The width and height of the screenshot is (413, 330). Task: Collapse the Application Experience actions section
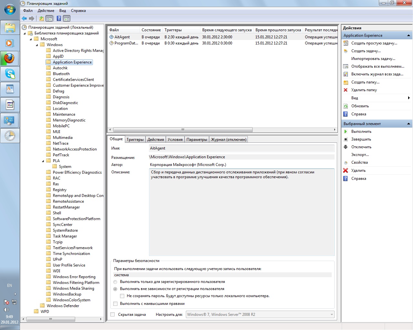[408, 35]
